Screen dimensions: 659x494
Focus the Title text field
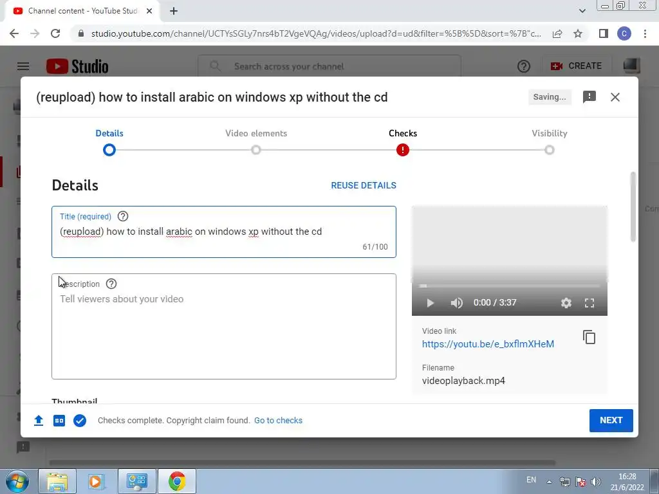click(x=223, y=232)
